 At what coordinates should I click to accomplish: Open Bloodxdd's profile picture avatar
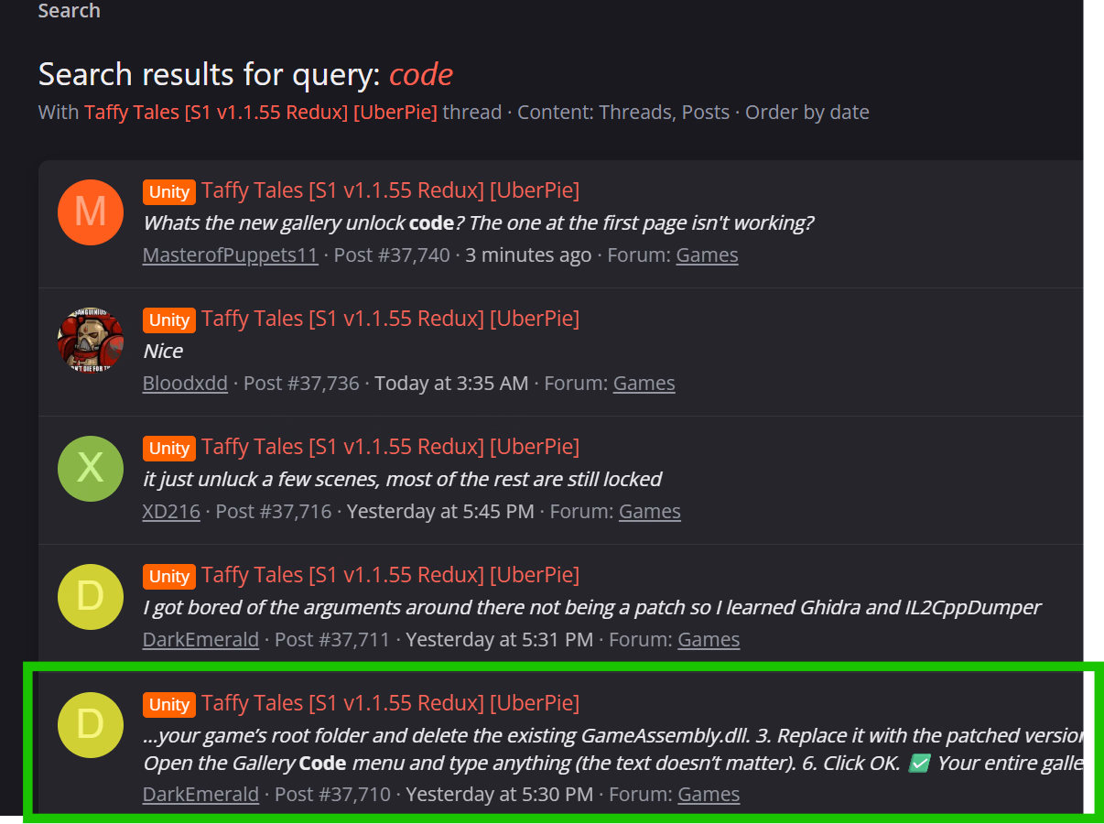90,340
